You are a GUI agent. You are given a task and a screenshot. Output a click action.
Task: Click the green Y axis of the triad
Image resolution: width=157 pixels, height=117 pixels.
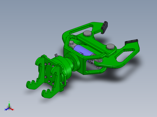point(9,105)
